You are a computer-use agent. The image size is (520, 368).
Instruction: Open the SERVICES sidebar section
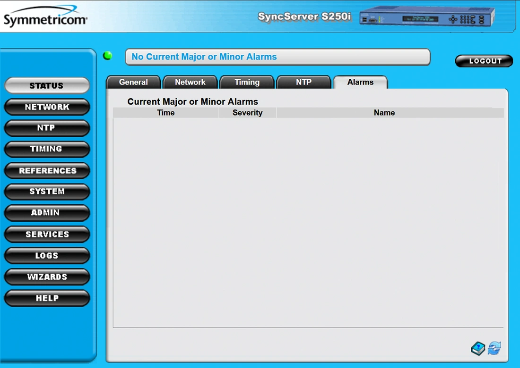tap(47, 234)
